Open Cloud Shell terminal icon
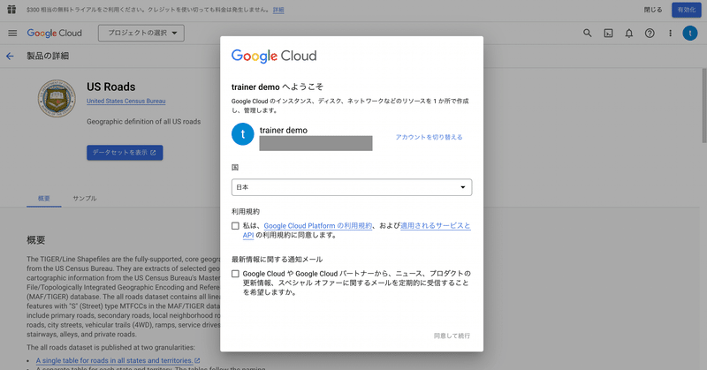This screenshot has width=707, height=370. 609,34
